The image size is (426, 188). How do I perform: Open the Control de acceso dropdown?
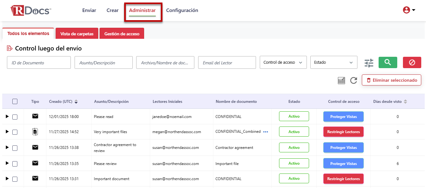click(x=283, y=62)
